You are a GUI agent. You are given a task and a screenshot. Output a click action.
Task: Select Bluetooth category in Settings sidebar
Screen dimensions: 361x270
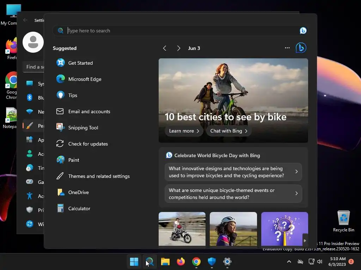click(33, 98)
